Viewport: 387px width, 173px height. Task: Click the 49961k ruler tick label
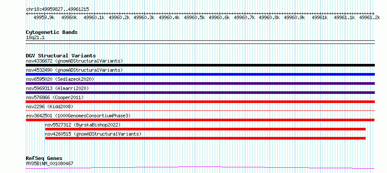(x=320, y=17)
